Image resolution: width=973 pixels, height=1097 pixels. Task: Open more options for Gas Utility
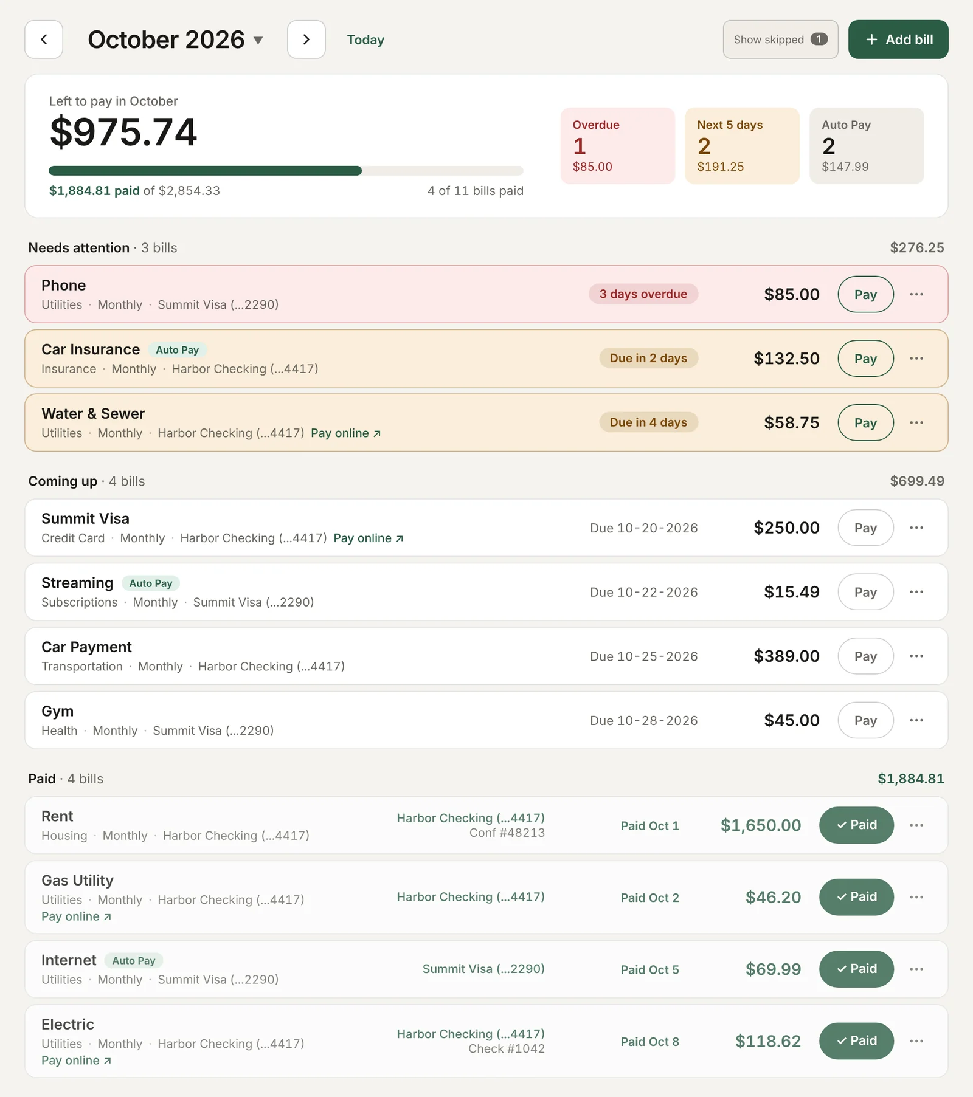click(916, 897)
